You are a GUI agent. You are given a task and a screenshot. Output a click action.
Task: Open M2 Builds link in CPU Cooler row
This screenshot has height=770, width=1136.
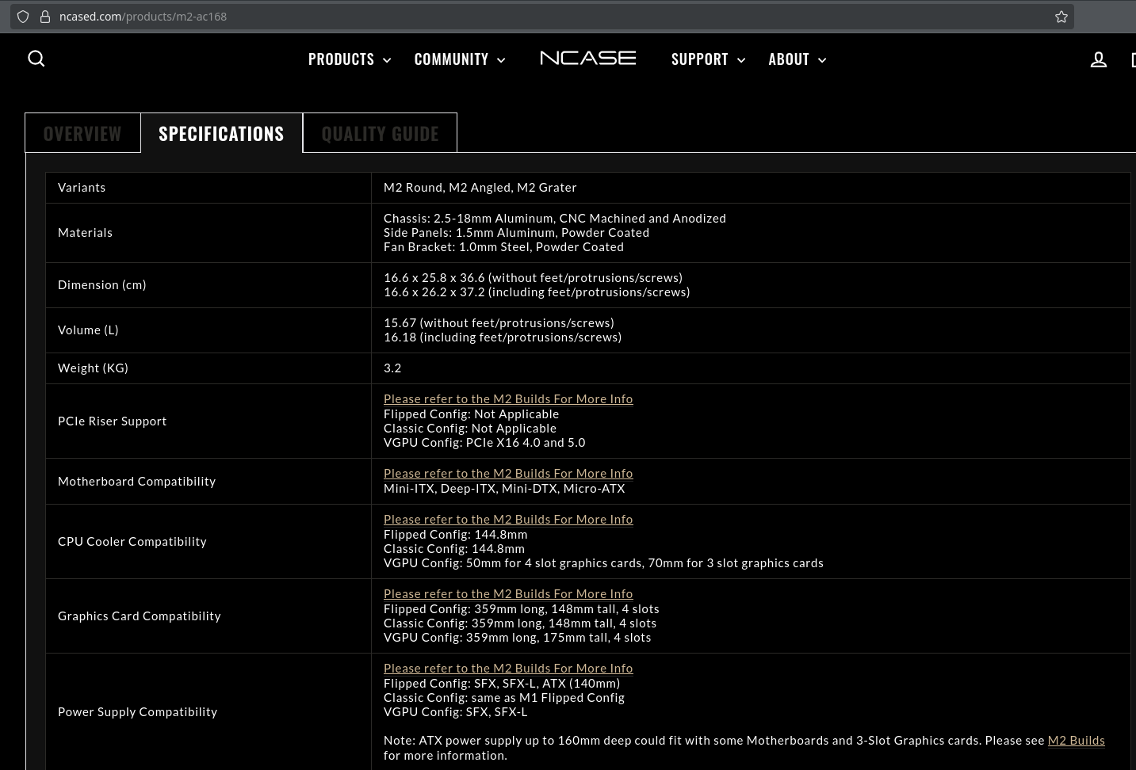coord(508,520)
